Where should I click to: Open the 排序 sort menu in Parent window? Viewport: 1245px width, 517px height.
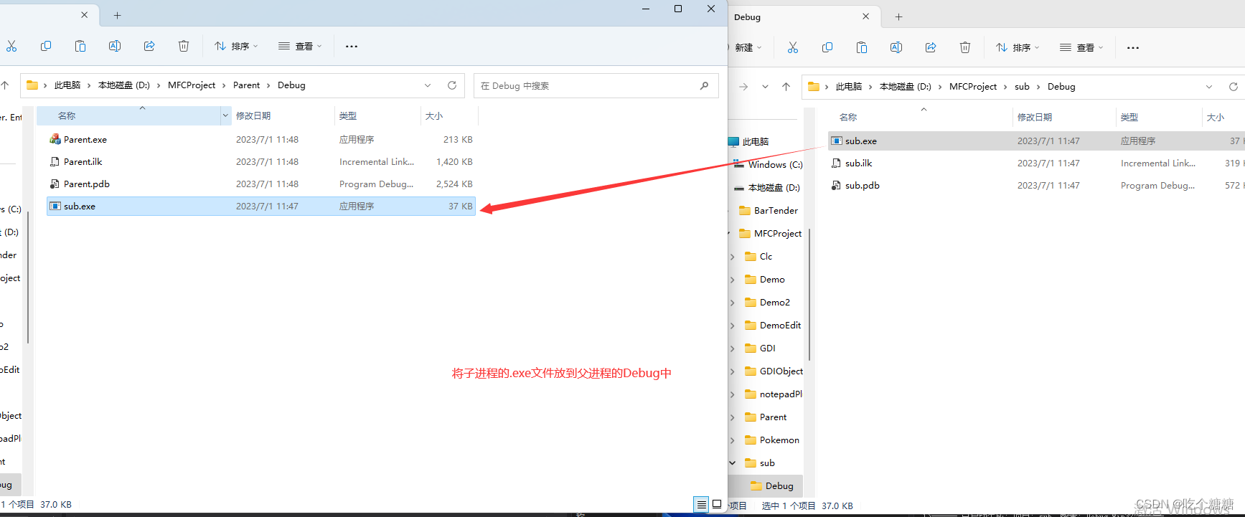236,46
